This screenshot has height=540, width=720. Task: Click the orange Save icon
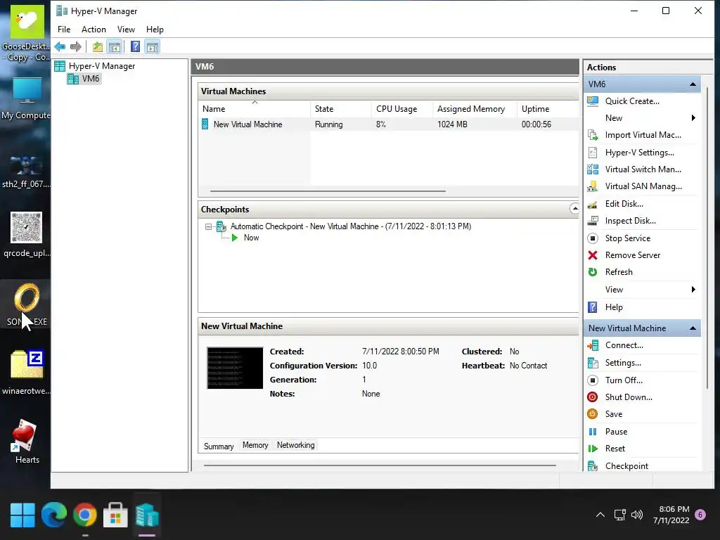tap(593, 414)
